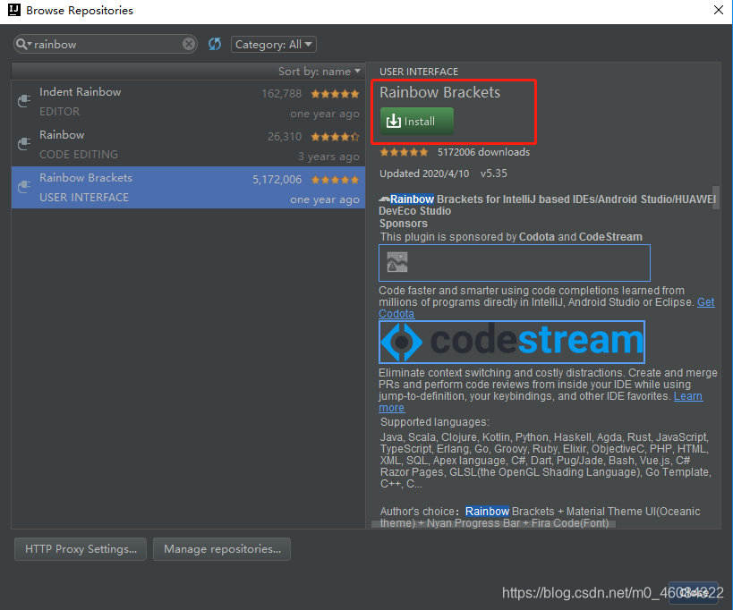Click the 162,788 downloads count
Viewport: 733px width, 610px height.
click(x=281, y=94)
